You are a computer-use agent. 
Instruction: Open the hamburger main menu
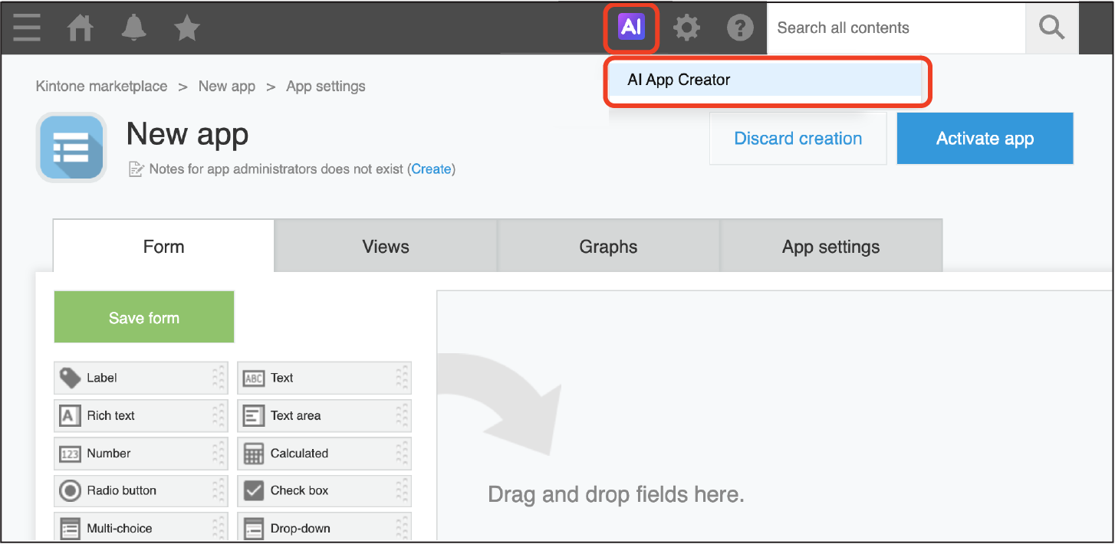(27, 28)
